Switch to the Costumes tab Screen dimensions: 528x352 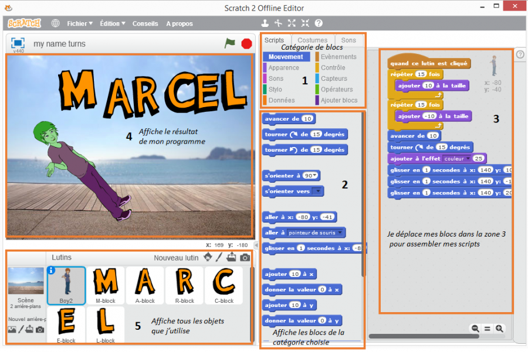point(313,40)
